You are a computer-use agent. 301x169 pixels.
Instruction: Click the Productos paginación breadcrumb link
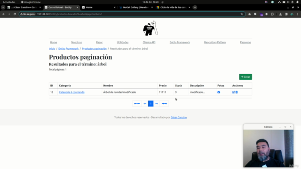click(94, 49)
